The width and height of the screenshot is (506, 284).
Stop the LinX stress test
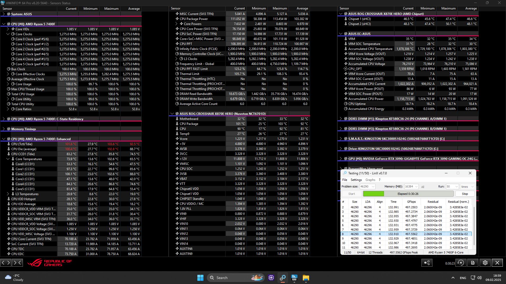click(x=465, y=194)
